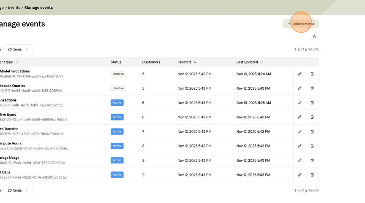Edit the Compute Hours event row
Viewport: 365px width, 203px height.
click(x=300, y=146)
